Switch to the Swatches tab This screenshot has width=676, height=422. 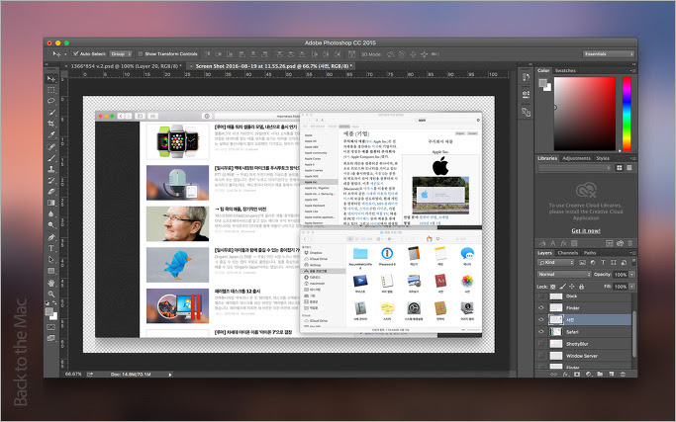pyautogui.click(x=565, y=70)
